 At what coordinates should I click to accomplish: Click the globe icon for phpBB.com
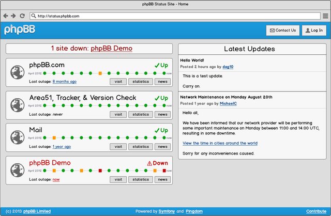coord(17,72)
